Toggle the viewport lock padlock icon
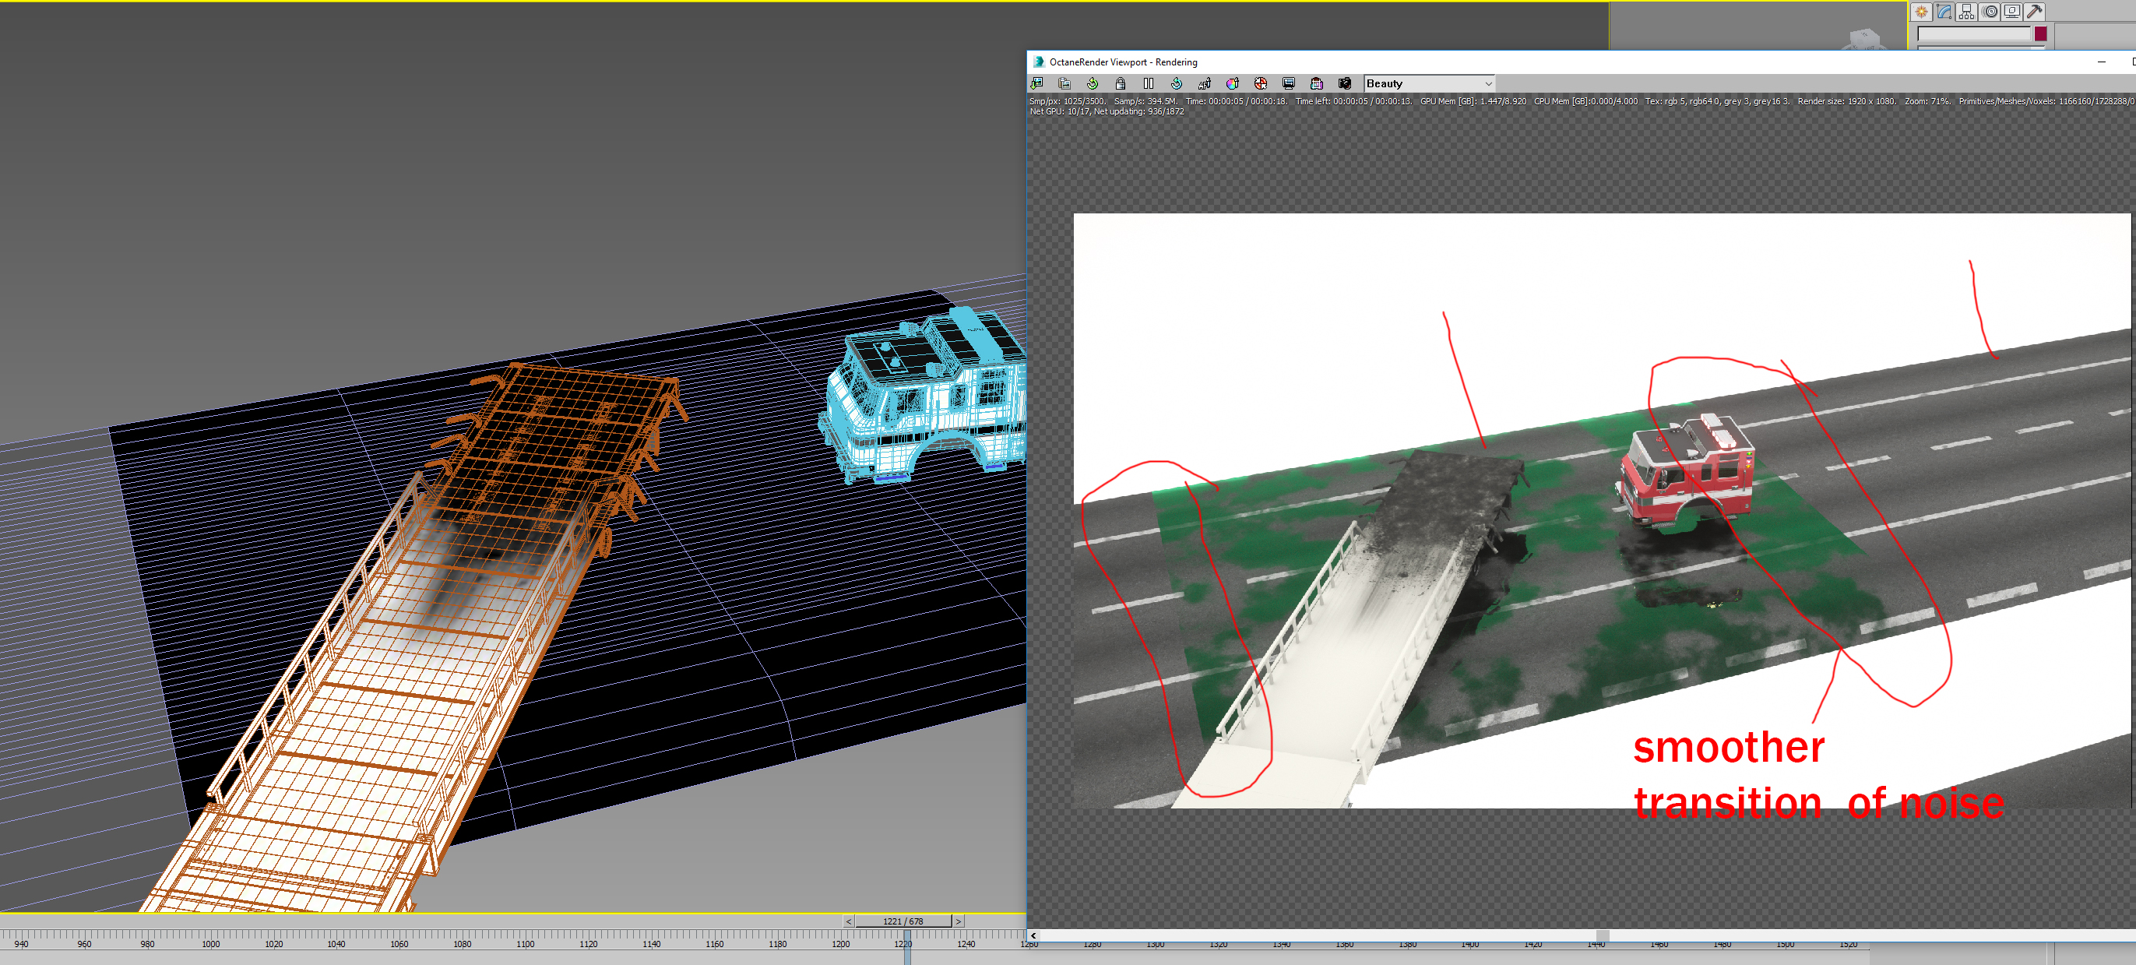The width and height of the screenshot is (2136, 965). pyautogui.click(x=1121, y=84)
